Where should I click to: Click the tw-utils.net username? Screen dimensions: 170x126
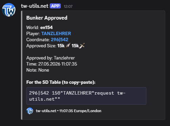click(x=34, y=6)
